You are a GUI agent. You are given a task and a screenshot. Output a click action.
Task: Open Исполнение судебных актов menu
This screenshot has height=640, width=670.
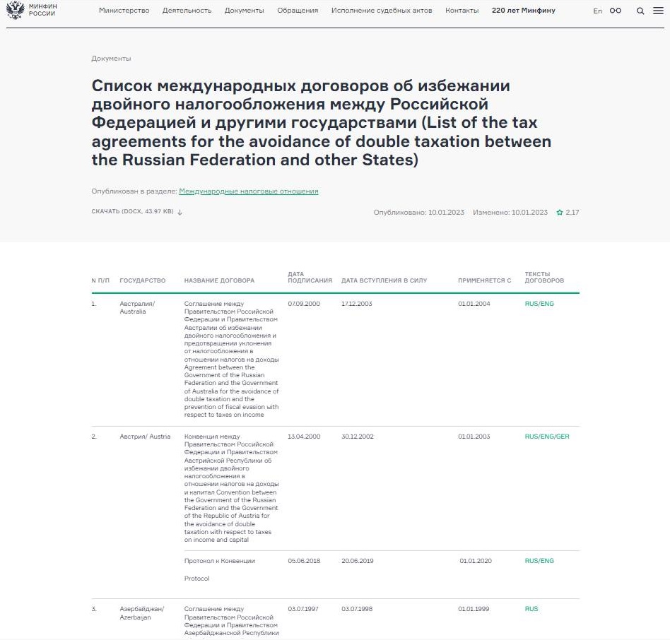tap(382, 11)
